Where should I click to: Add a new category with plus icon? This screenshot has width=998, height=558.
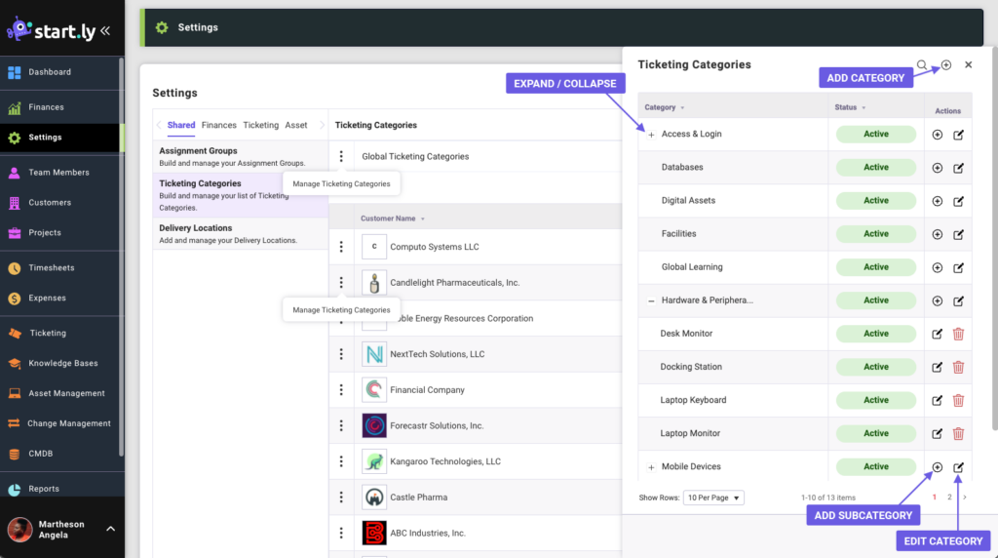pyautogui.click(x=946, y=65)
